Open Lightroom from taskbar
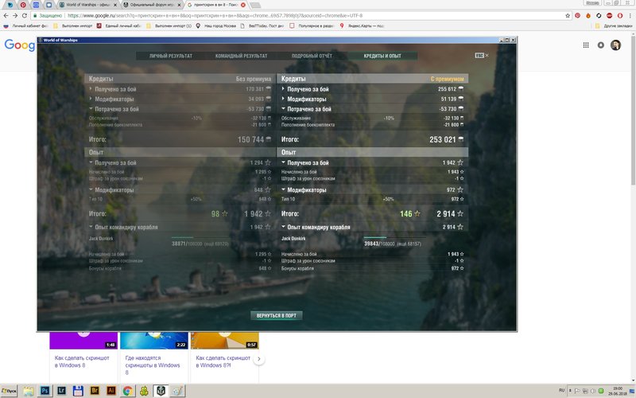 click(61, 391)
